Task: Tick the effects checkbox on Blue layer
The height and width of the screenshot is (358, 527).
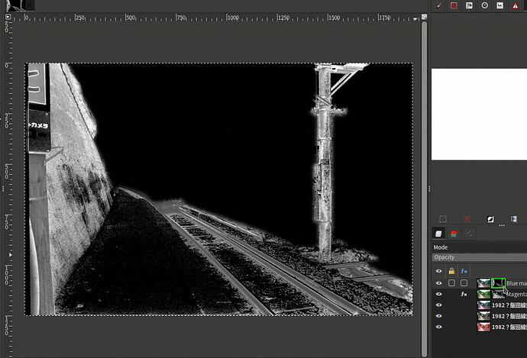Action: pyautogui.click(x=464, y=283)
